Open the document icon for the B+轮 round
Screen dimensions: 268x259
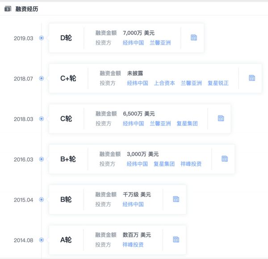[225, 159]
